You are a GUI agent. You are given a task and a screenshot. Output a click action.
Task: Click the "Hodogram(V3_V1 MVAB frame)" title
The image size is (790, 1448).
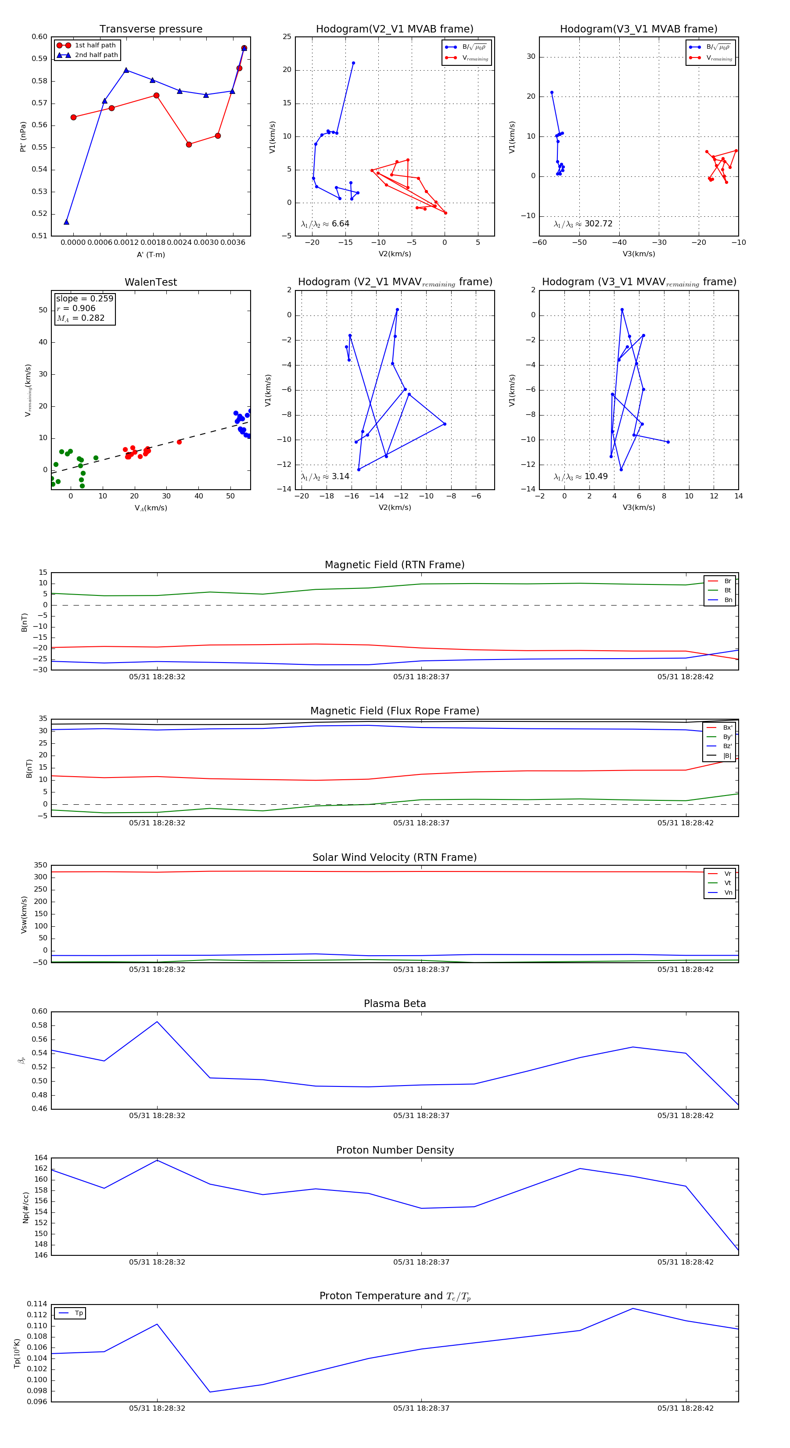coord(639,29)
